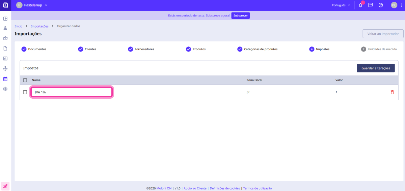Go to the Unidades de medida step
405x191 pixels.
[x=379, y=49]
